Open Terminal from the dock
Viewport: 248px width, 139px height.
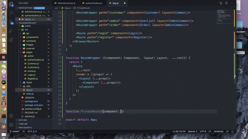point(3,116)
